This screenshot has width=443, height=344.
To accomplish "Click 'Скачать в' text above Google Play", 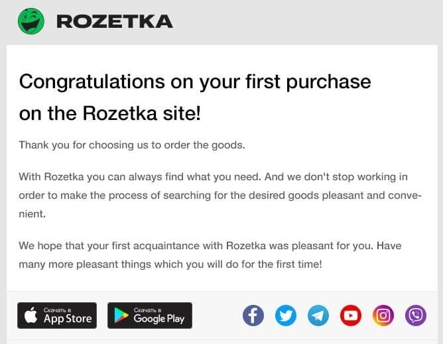I will tap(147, 310).
